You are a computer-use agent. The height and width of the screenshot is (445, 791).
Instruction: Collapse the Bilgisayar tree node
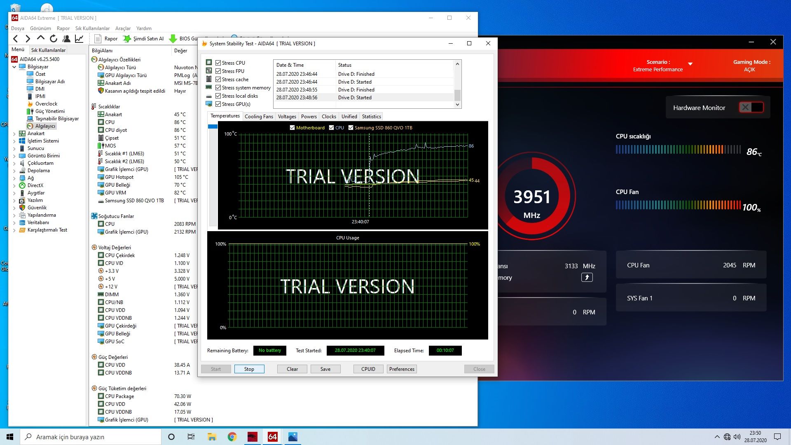coord(14,67)
